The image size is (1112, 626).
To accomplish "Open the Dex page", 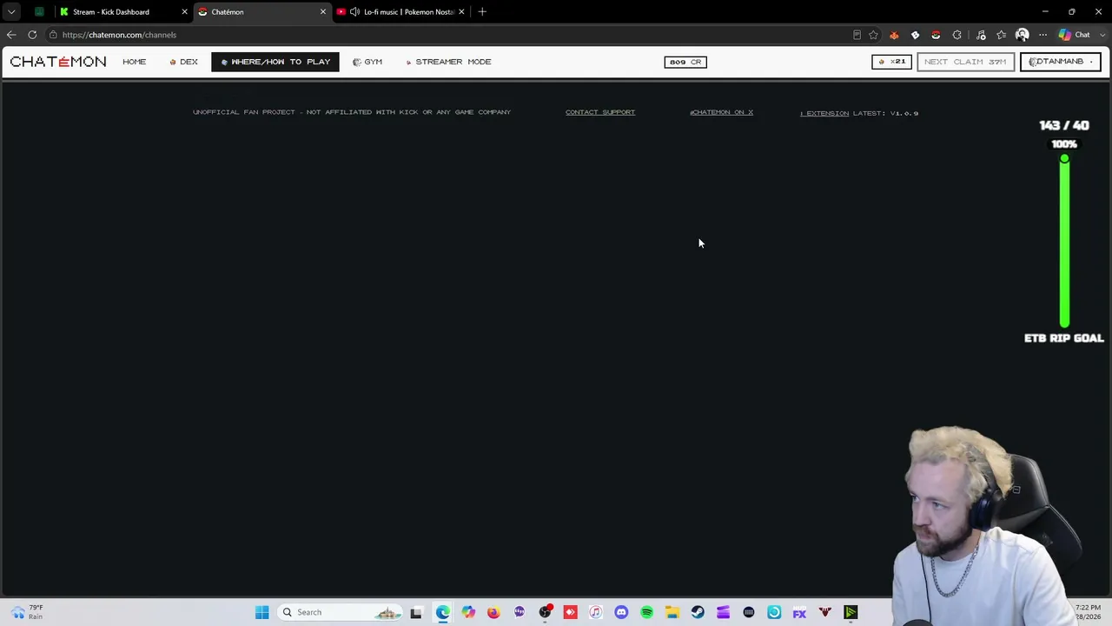I will click(x=183, y=62).
